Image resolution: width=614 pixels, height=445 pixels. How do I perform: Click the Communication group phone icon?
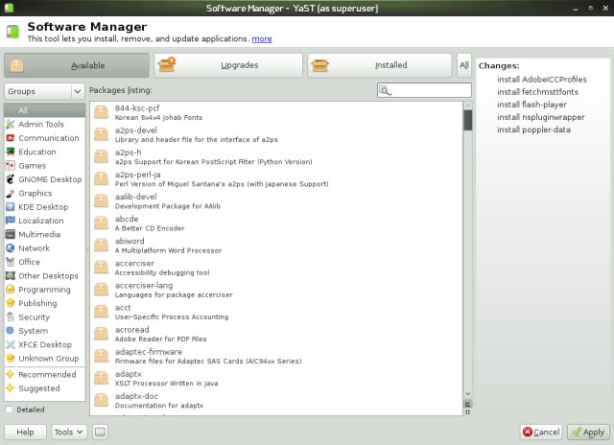click(11, 138)
